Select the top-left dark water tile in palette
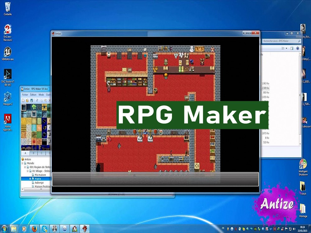Image resolution: width=311 pixels, height=233 pixels. coord(24,107)
